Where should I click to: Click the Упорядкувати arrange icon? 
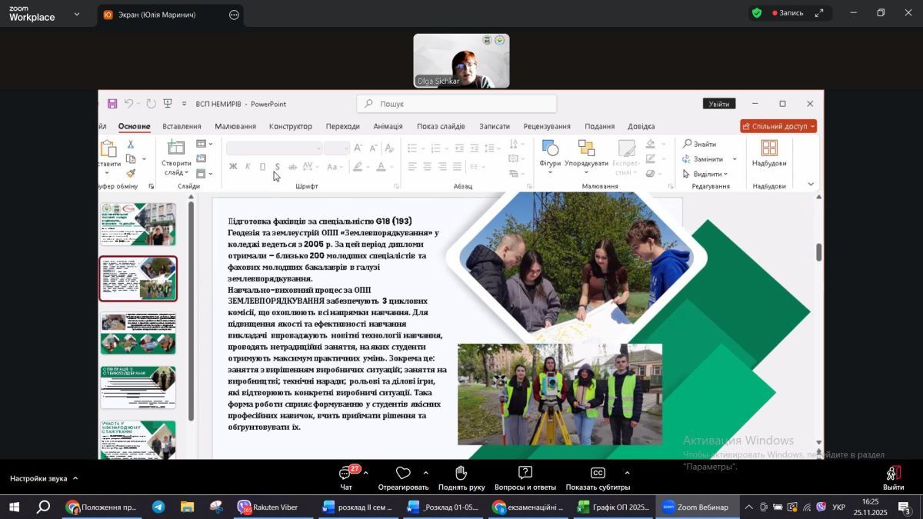586,149
